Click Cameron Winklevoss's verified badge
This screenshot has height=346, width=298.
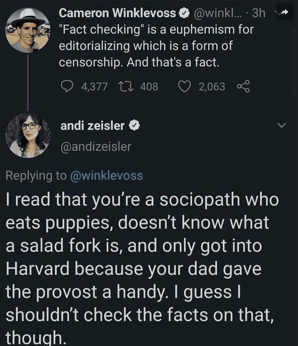182,13
